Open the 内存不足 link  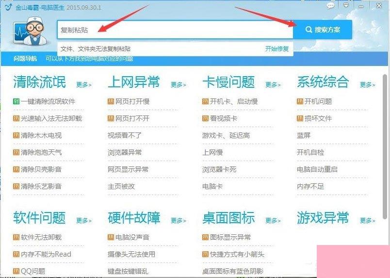[310, 186]
